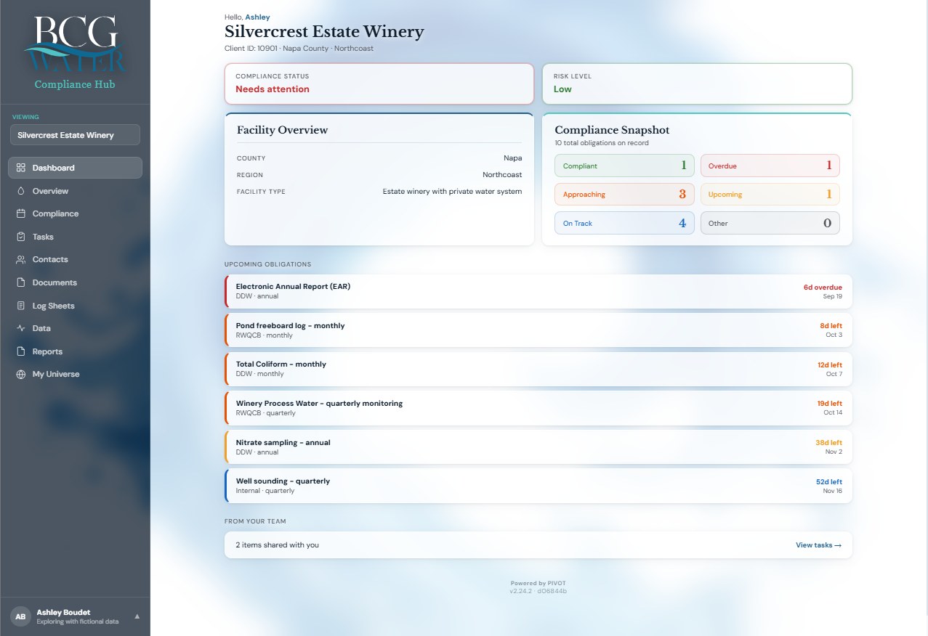Click the 'Facility Overview' card heading
The width and height of the screenshot is (928, 636).
[x=282, y=130]
